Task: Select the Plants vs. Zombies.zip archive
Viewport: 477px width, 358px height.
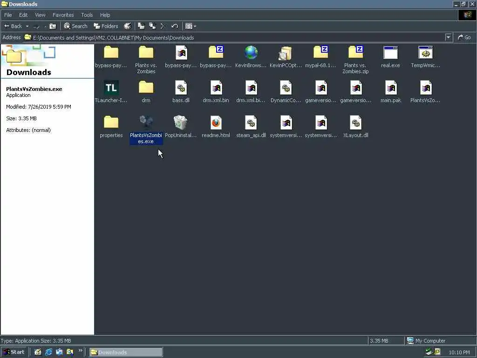Action: point(355,60)
